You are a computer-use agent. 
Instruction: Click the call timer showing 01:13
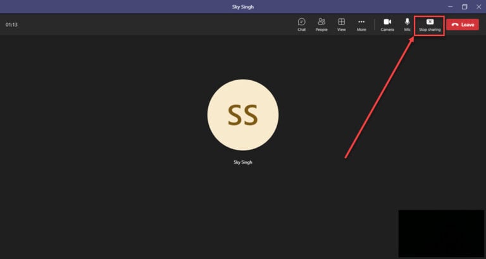tap(11, 25)
